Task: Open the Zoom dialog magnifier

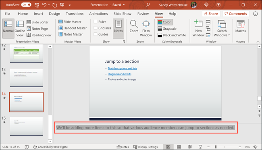Action: [134, 27]
